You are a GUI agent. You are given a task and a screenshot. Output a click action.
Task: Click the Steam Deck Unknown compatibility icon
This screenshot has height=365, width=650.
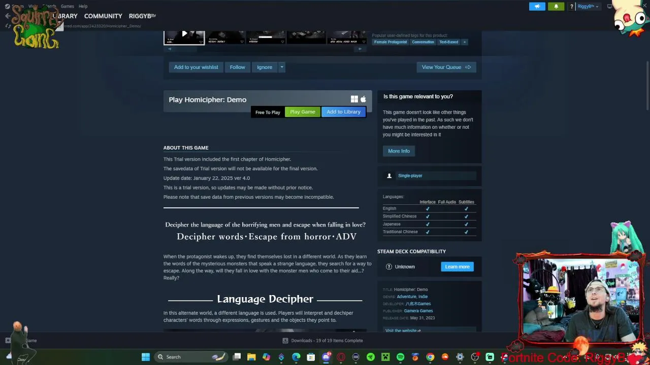click(x=389, y=267)
